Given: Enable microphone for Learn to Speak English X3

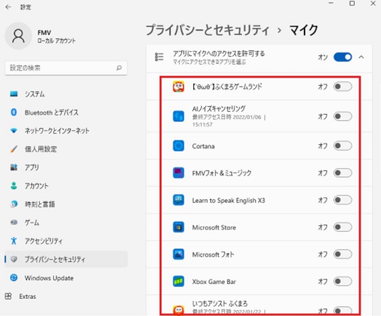Looking at the screenshot, I should point(342,200).
